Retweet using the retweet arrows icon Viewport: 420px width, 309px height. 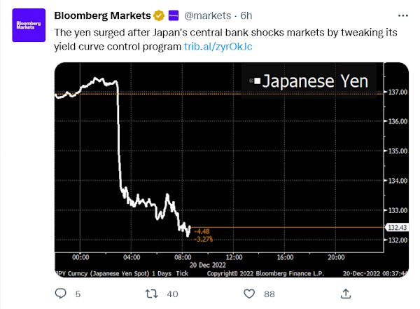(152, 294)
